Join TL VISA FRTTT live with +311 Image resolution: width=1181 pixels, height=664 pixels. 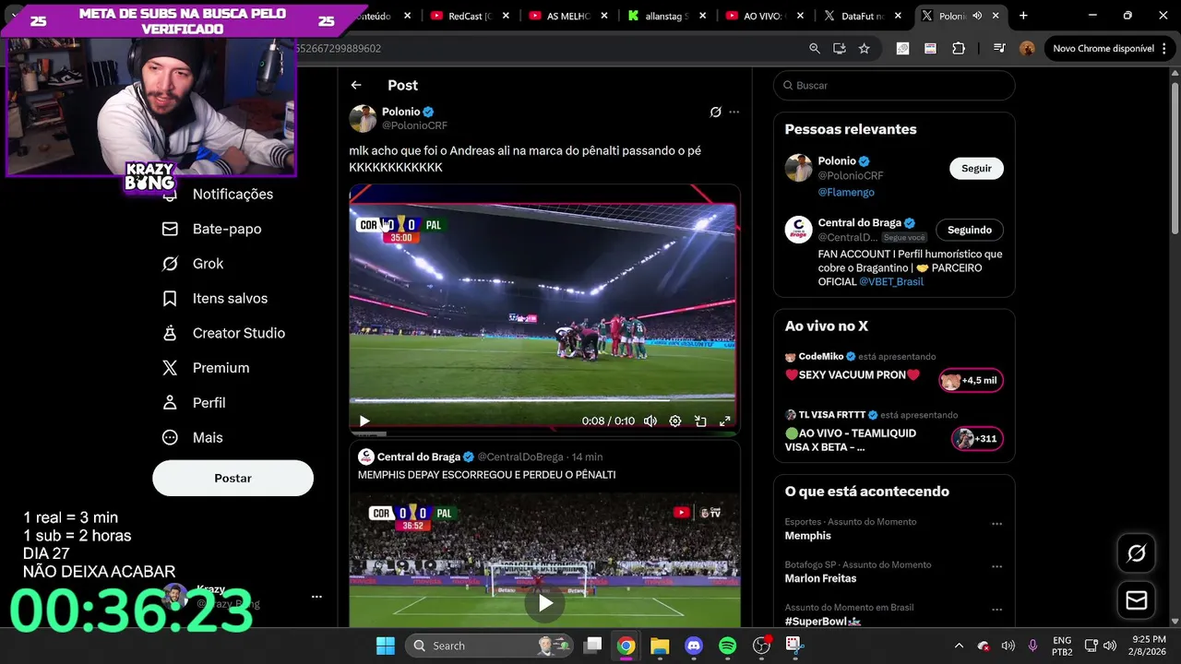tap(977, 439)
